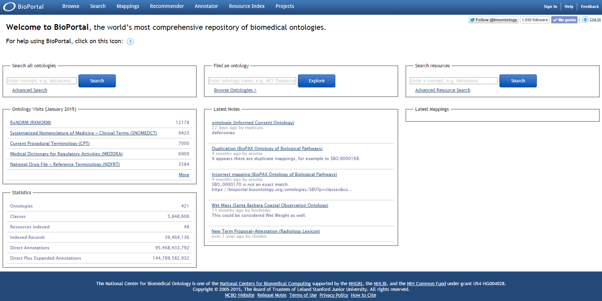Open the help question mark icon

pyautogui.click(x=130, y=42)
